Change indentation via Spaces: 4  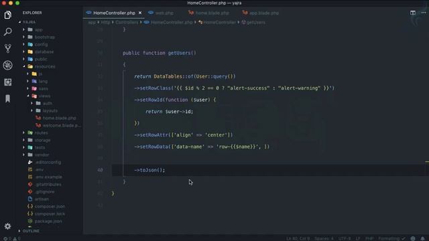coord(324,238)
